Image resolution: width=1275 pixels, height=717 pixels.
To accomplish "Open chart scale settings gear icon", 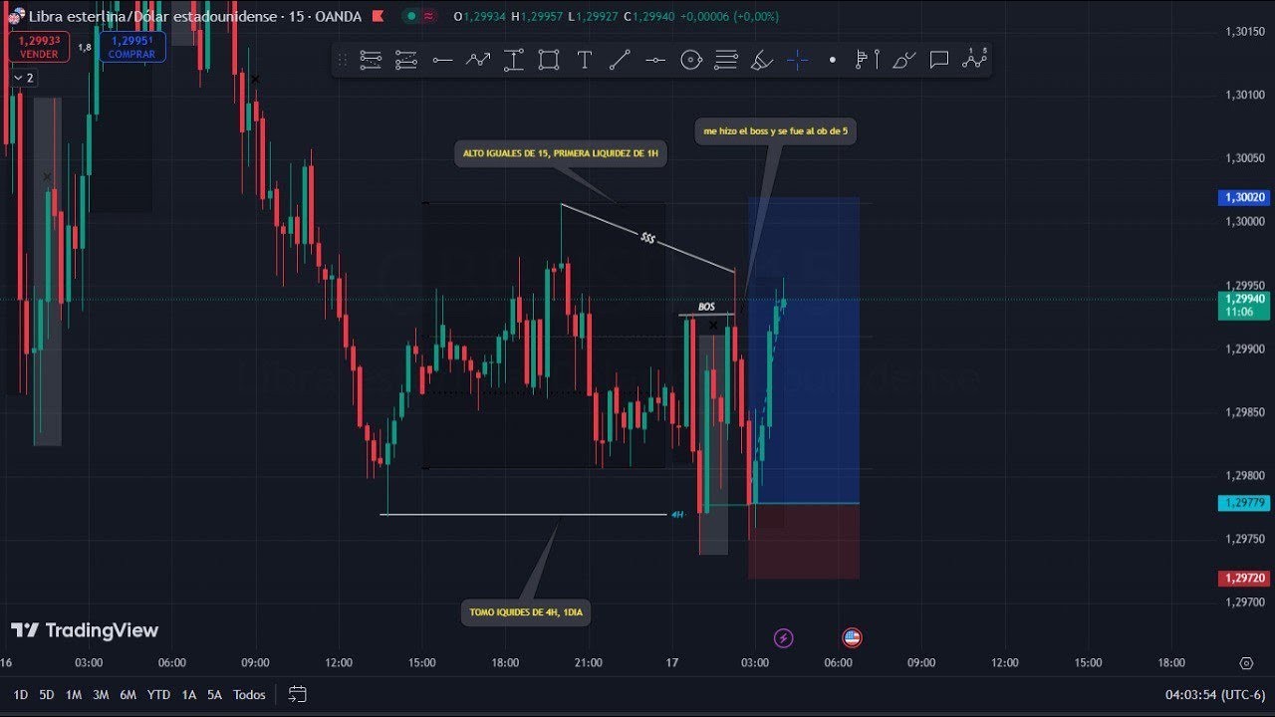I will 1246,663.
